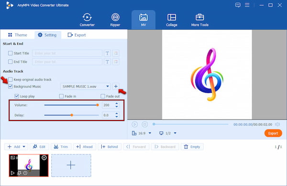Image resolution: width=287 pixels, height=186 pixels.
Task: Click the Volume slider handle
Action: (x=98, y=105)
